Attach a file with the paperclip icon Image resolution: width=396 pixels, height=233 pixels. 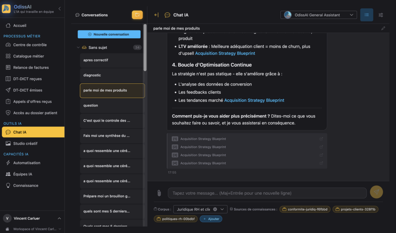[159, 193]
